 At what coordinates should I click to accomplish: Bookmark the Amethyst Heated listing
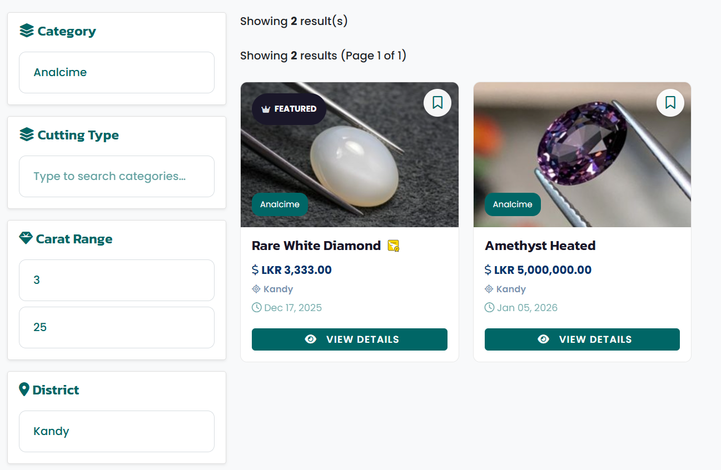[670, 103]
